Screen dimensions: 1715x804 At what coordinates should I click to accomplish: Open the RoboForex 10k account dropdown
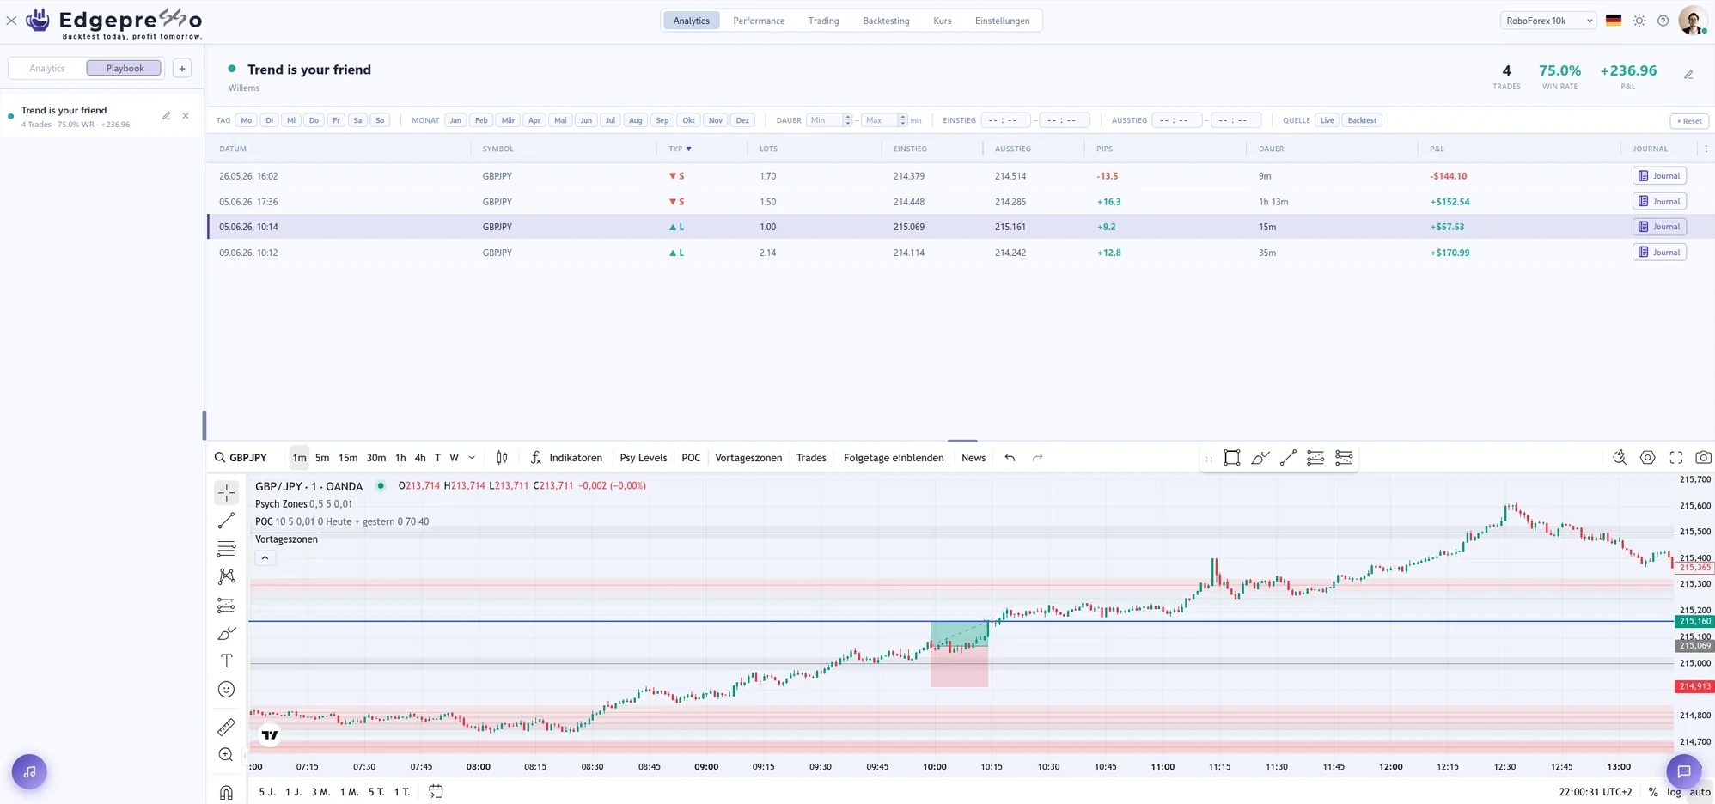click(x=1547, y=21)
